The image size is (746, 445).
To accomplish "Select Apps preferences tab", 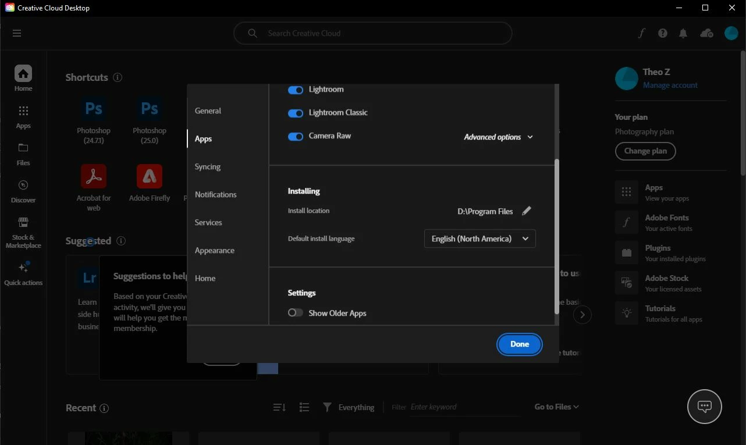I will 203,138.
